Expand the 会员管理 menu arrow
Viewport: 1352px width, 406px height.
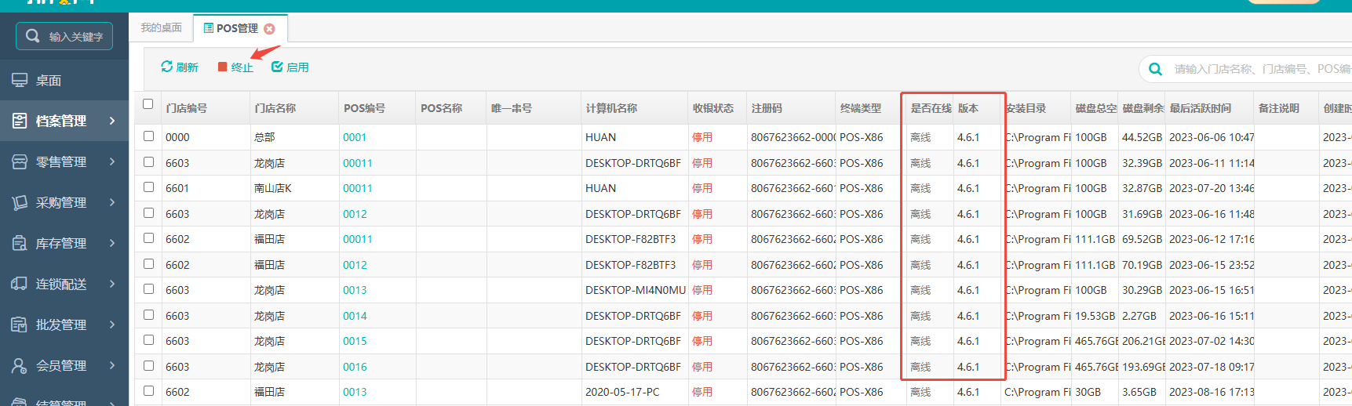pyautogui.click(x=112, y=365)
